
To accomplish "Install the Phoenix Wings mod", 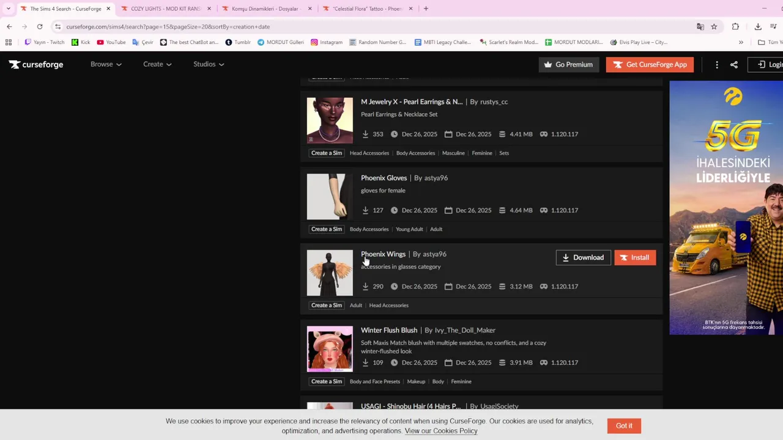I will 635,258.
